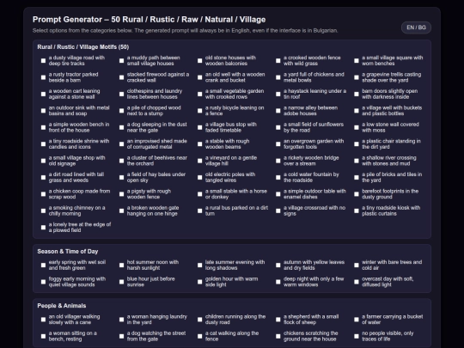Image resolution: width=464 pixels, height=348 pixels.
Task: Check 'a simple wooden bench in front of the house'
Action: click(44, 127)
